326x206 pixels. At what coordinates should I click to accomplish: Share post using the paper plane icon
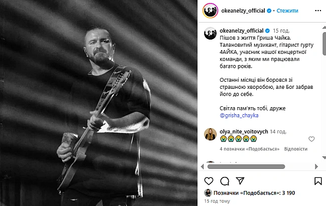[240, 180]
